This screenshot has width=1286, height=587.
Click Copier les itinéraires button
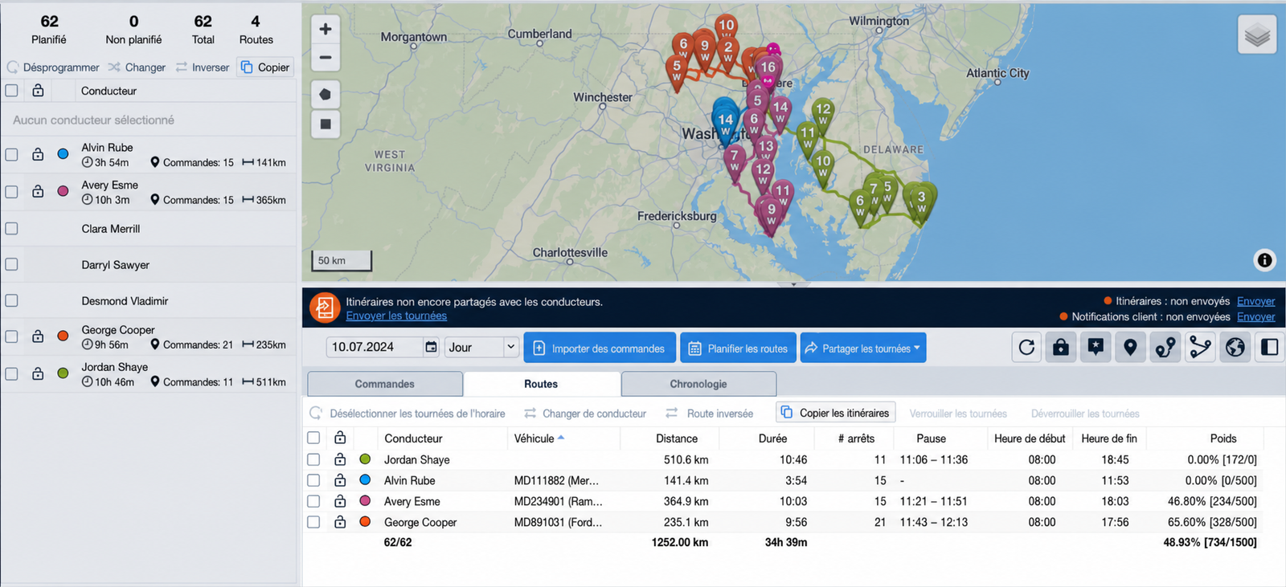coord(836,413)
